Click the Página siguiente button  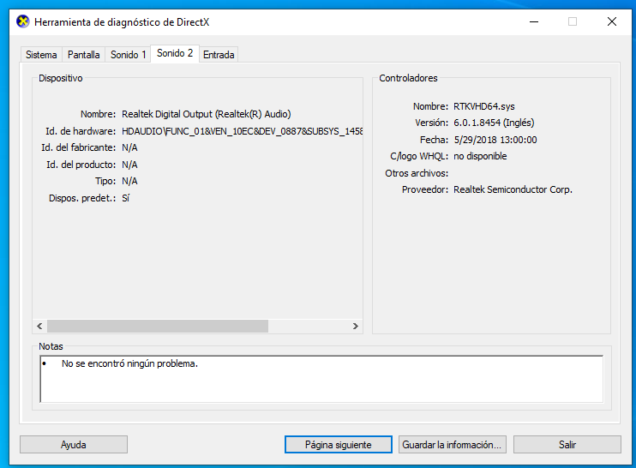(x=339, y=445)
